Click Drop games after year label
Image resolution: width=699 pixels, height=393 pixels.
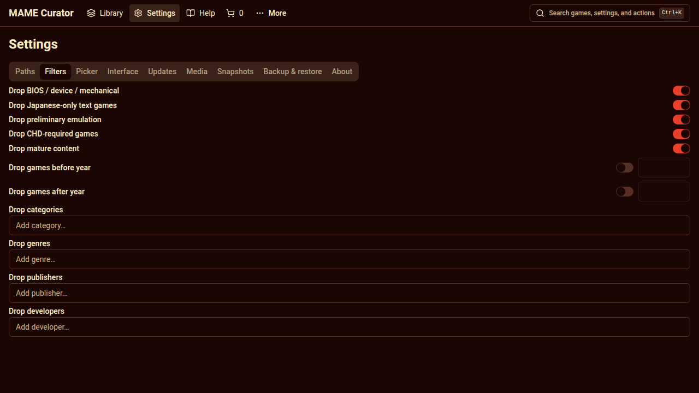pos(47,192)
